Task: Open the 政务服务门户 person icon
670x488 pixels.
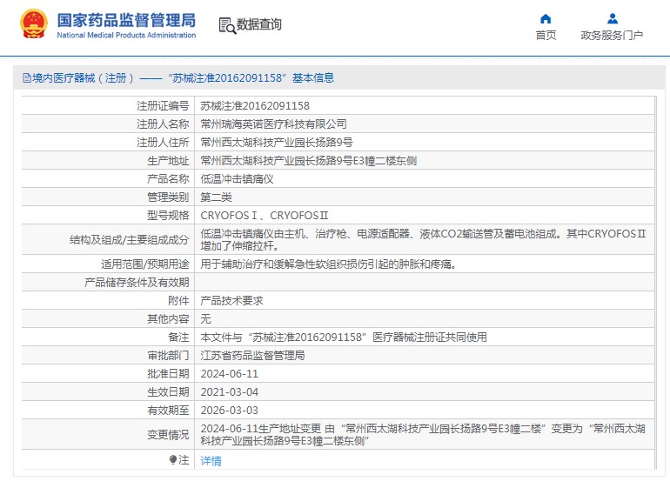Action: (613, 19)
